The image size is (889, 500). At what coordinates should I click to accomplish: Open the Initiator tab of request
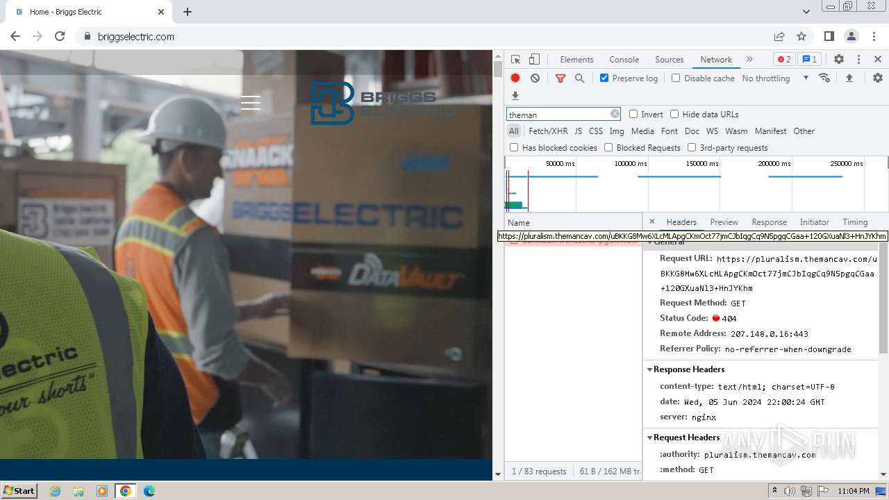814,222
